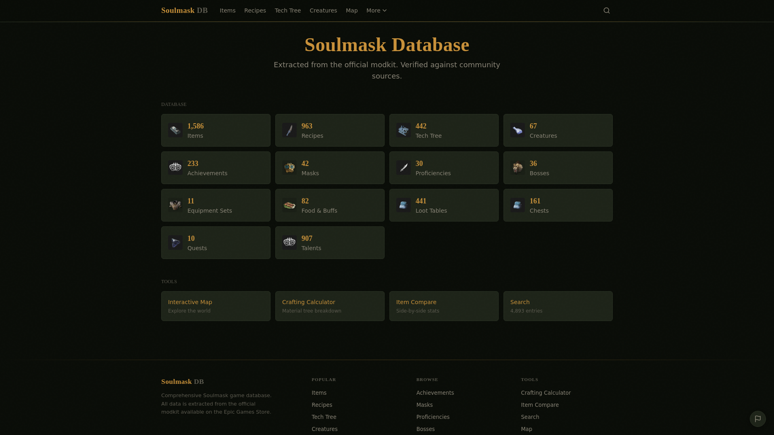This screenshot has width=774, height=435.
Task: Click the Proficiencies card sword icon
Action: [x=404, y=168]
